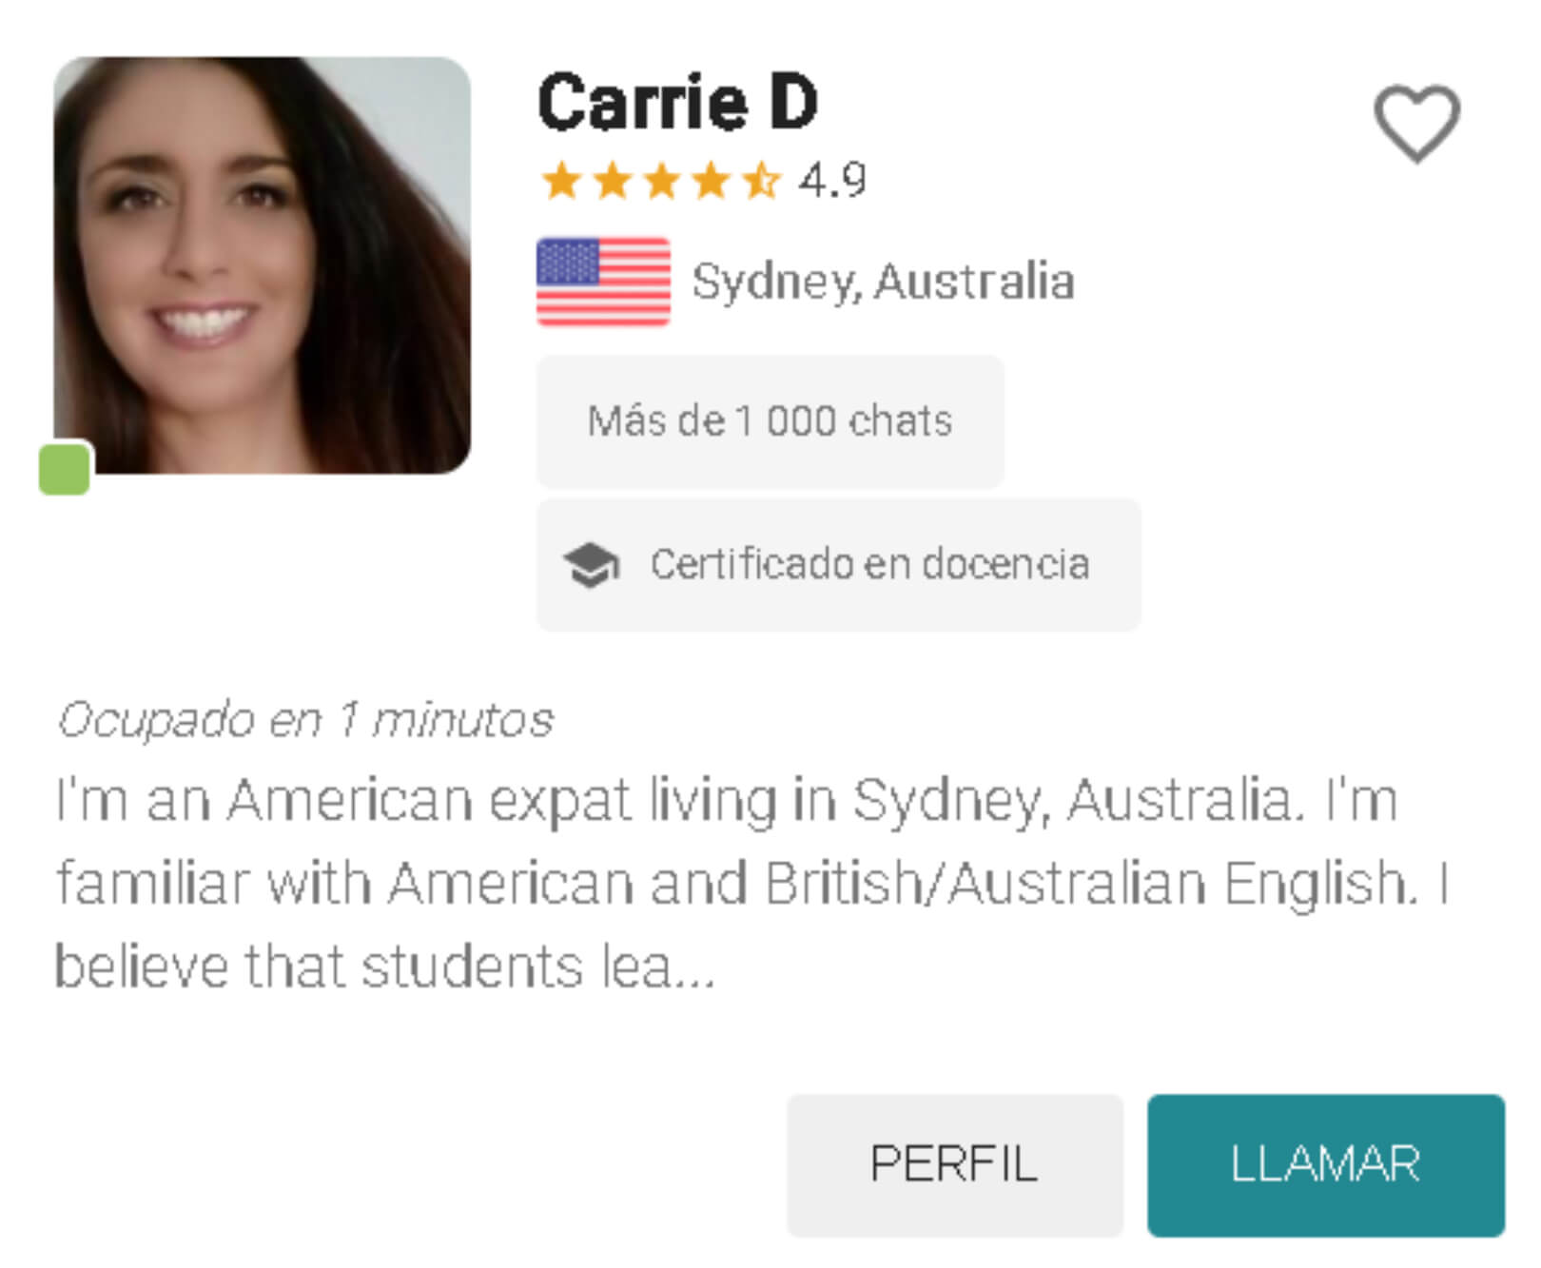Click the PERFIL button
The height and width of the screenshot is (1268, 1541).
pyautogui.click(x=955, y=1165)
